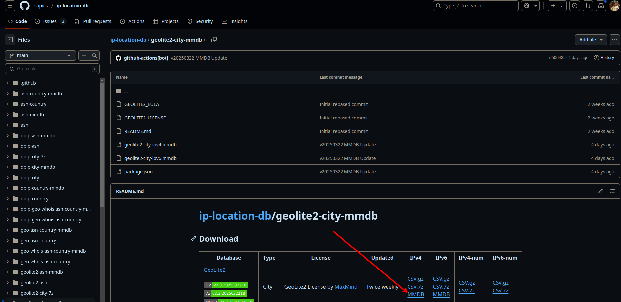Open the Actions tab

pos(132,21)
